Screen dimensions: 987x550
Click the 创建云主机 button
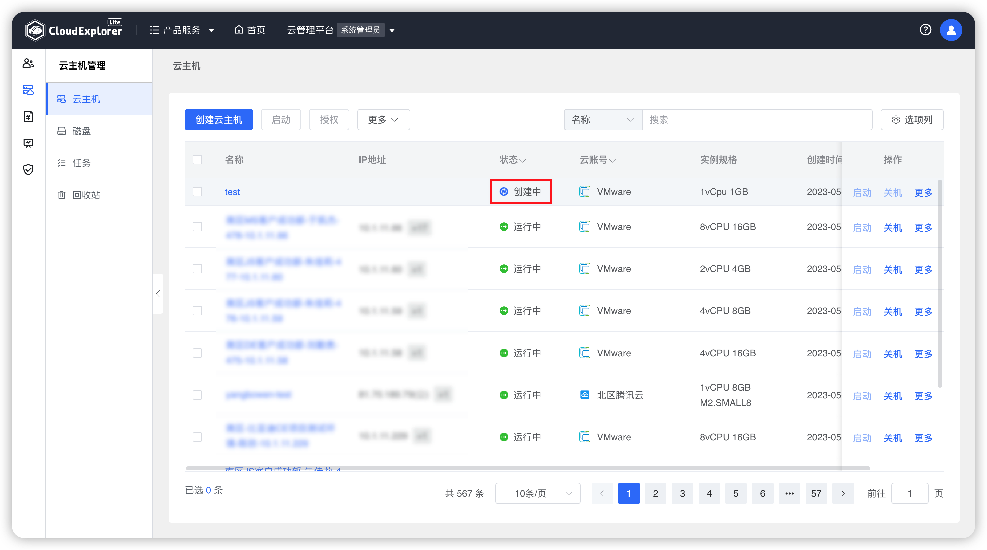pos(218,120)
